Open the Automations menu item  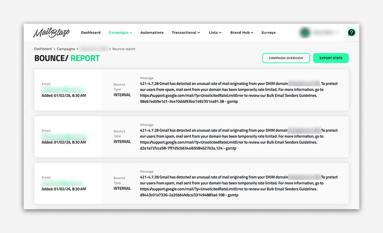click(152, 33)
